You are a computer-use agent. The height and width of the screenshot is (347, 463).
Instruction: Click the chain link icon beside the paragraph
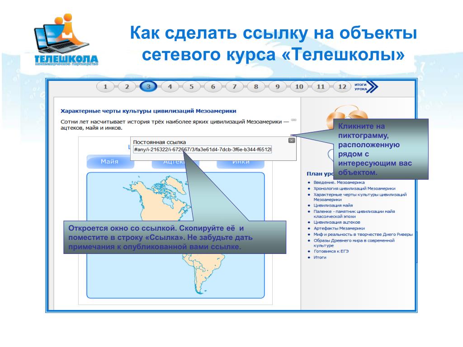(293, 120)
